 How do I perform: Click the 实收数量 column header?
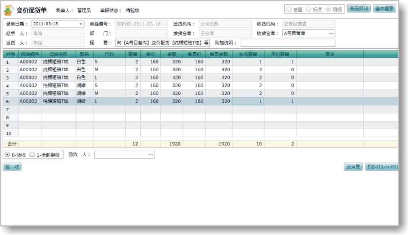[x=248, y=54]
